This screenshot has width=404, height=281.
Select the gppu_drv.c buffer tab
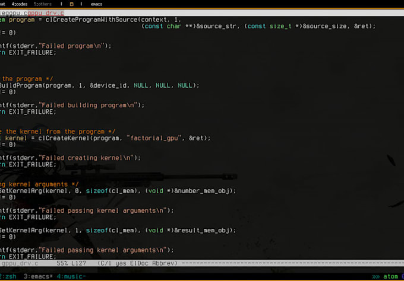point(46,13)
